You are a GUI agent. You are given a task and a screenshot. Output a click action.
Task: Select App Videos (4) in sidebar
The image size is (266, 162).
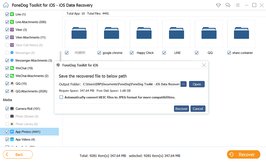pos(25,139)
